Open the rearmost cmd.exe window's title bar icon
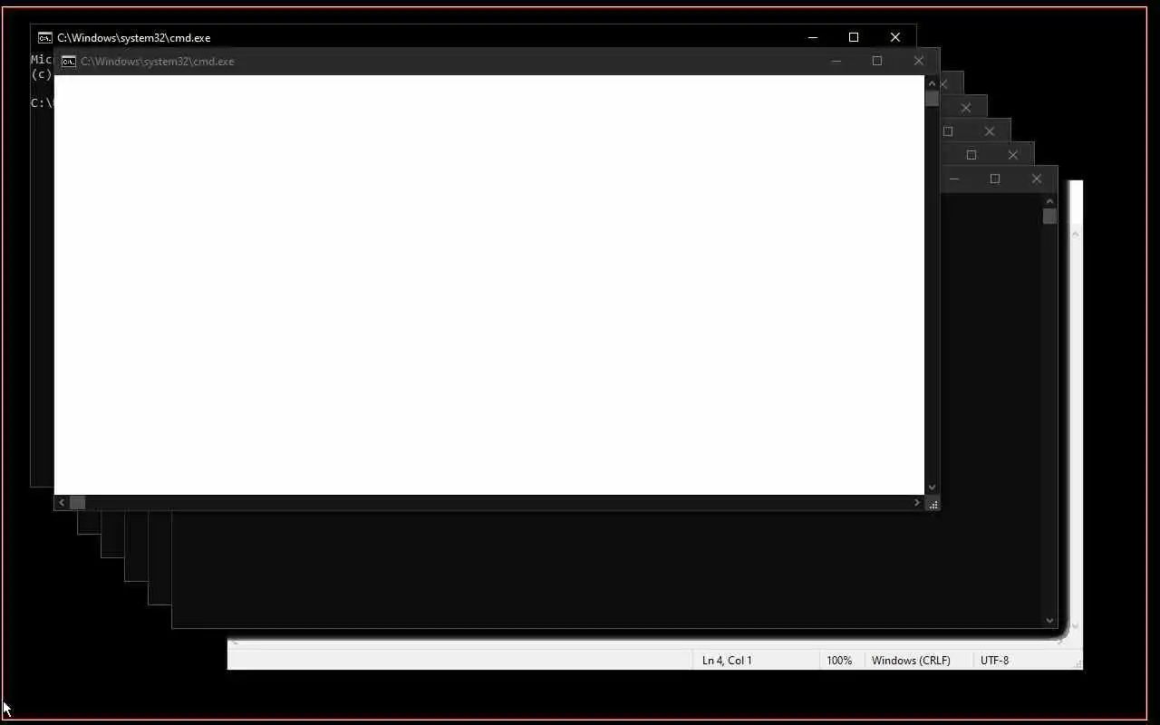1160x725 pixels. coord(44,38)
